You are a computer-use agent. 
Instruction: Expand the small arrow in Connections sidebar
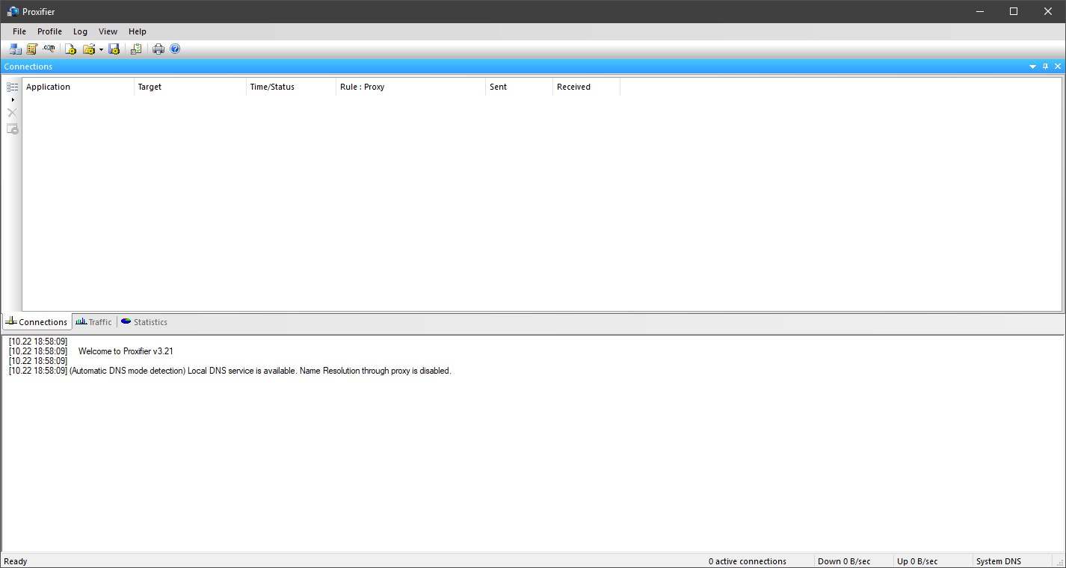click(x=13, y=99)
